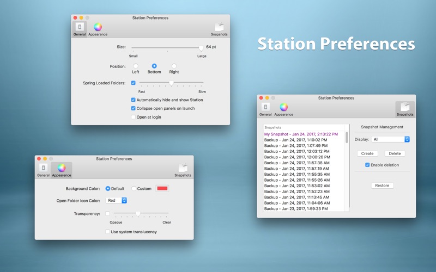Open Snapshots icon in top preferences window

pos(219,28)
